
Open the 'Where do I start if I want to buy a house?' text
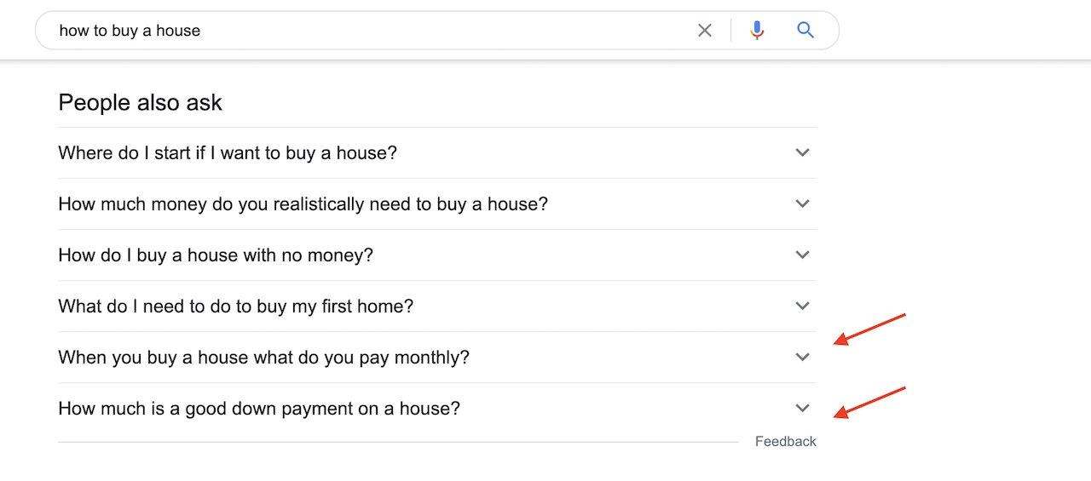click(228, 153)
